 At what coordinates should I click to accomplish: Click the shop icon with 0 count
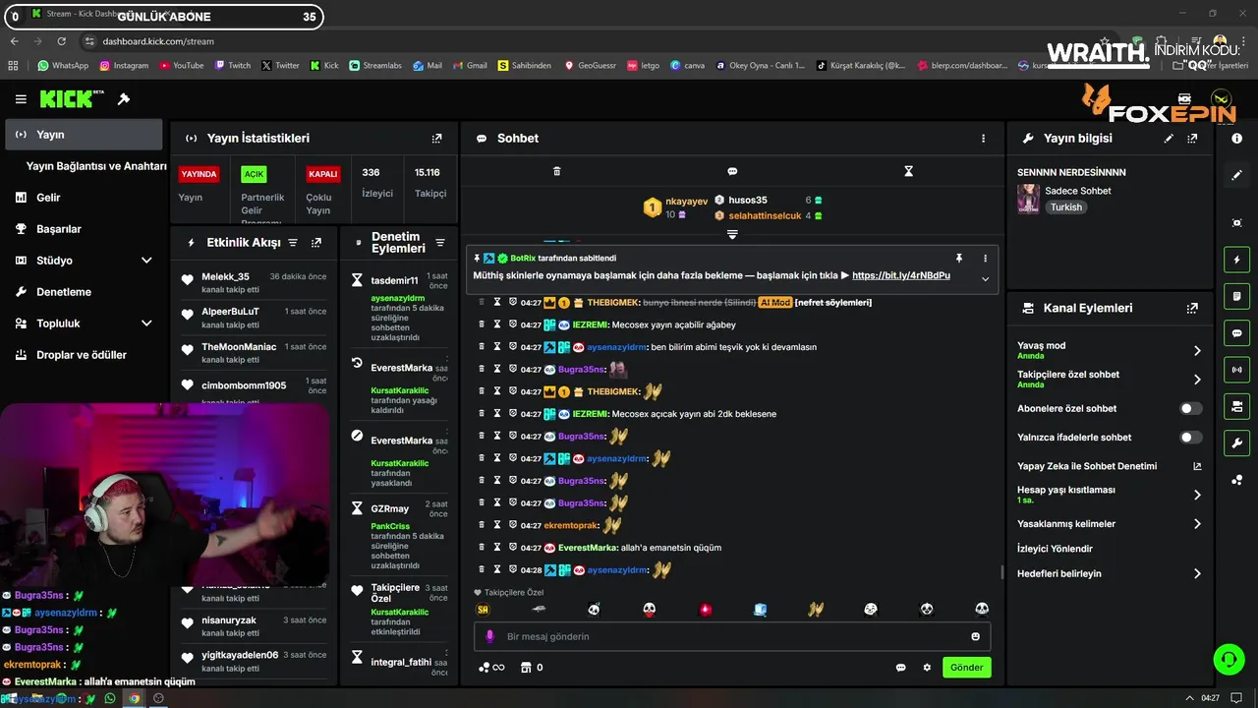pyautogui.click(x=531, y=668)
